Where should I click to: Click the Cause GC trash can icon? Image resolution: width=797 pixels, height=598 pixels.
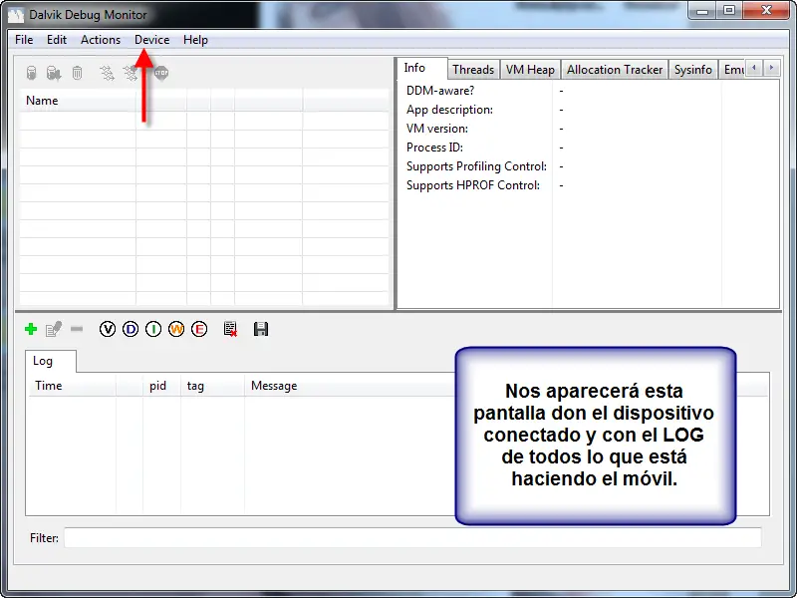pyautogui.click(x=77, y=73)
